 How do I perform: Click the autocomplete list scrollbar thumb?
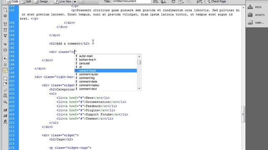click(139, 62)
